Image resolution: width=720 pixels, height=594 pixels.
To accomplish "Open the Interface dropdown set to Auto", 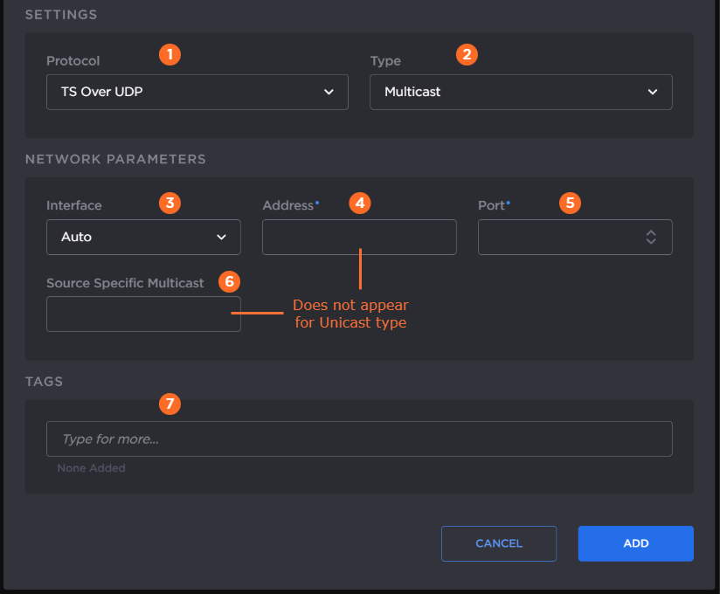I will tap(143, 237).
